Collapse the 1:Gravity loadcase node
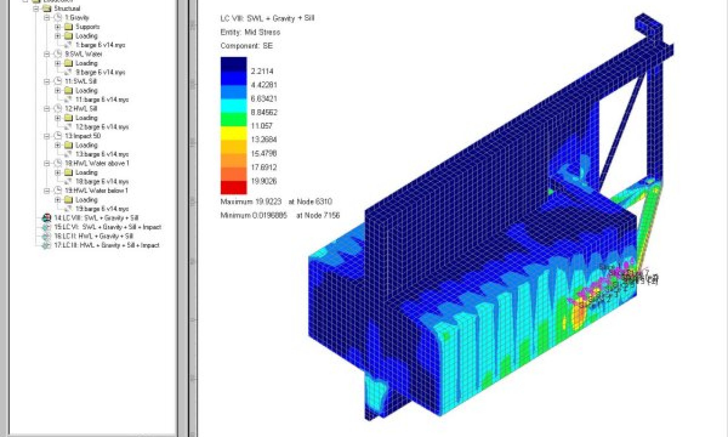The height and width of the screenshot is (437, 728). click(x=47, y=17)
